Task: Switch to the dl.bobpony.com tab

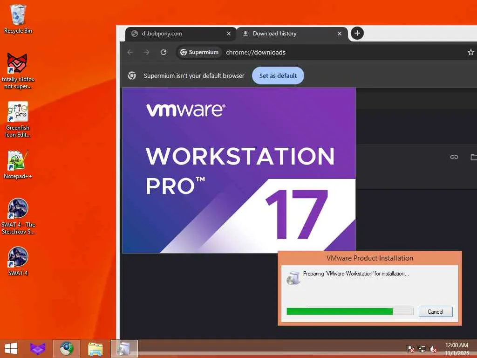Action: tap(180, 34)
